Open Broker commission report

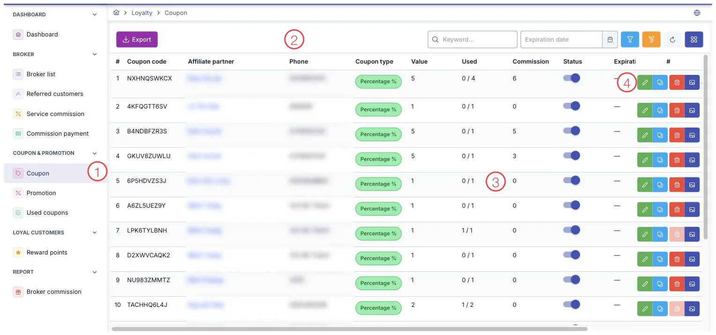[x=54, y=291]
